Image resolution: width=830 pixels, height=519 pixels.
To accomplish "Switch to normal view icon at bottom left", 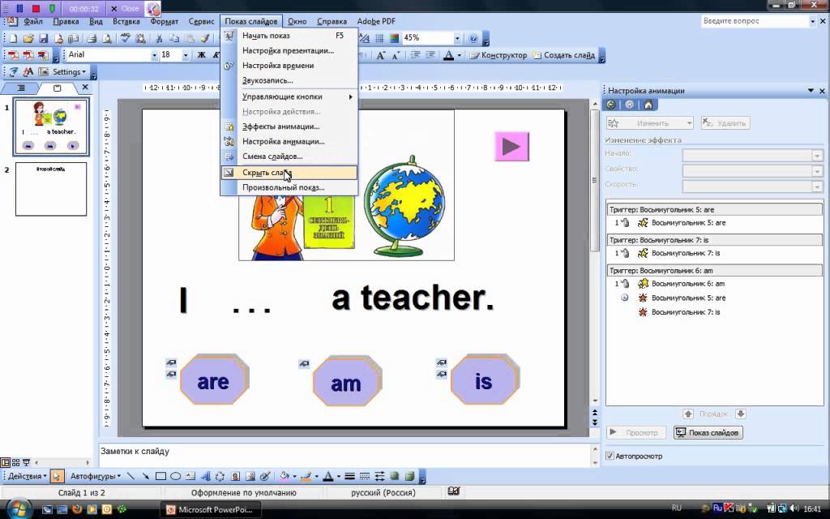I will click(x=6, y=462).
